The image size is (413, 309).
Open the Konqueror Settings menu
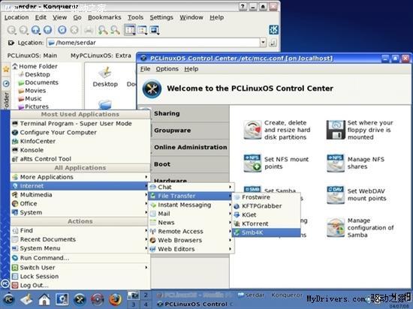tap(161, 17)
